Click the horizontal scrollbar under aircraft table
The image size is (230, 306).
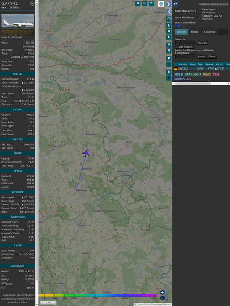point(201,83)
